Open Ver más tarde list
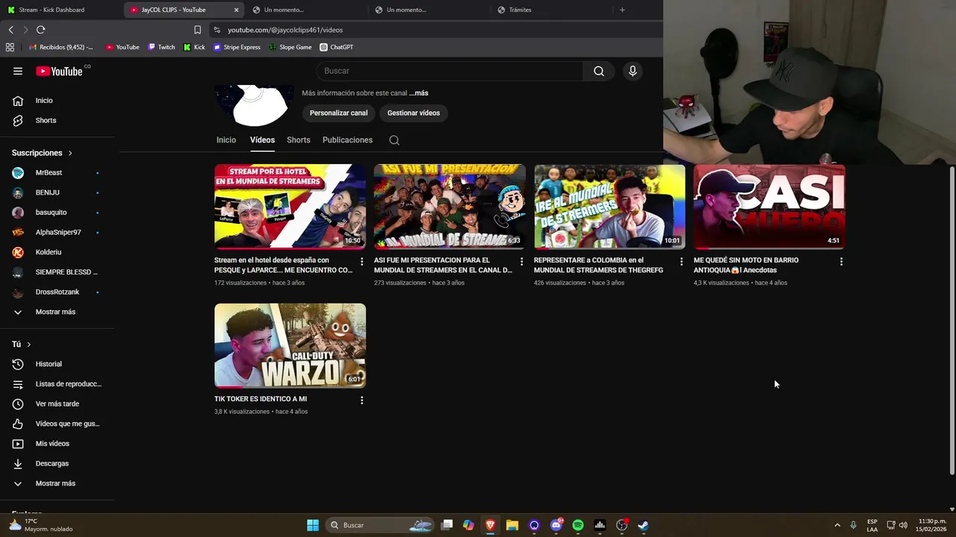Viewport: 956px width, 537px height. (58, 403)
